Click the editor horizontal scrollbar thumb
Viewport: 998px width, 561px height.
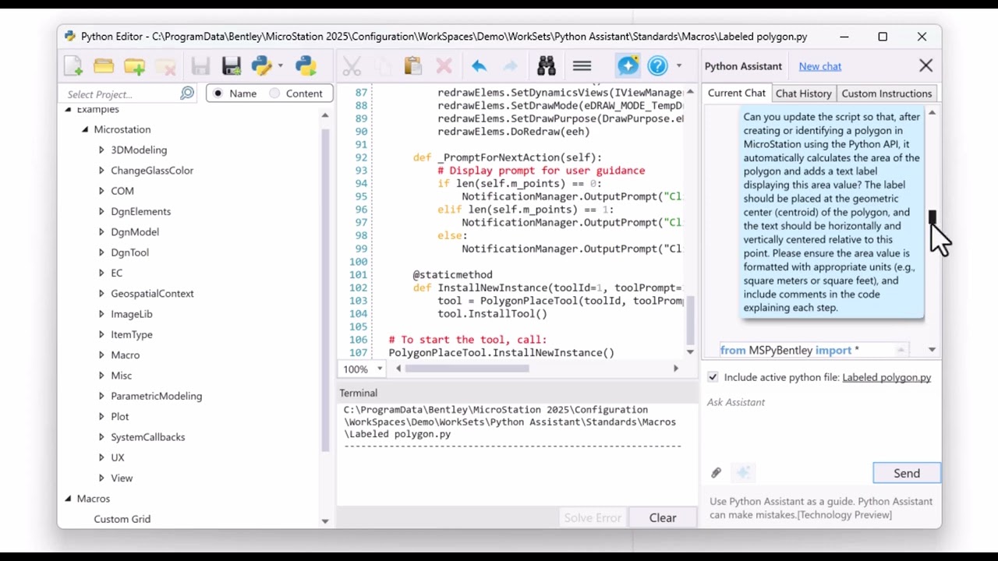point(467,369)
